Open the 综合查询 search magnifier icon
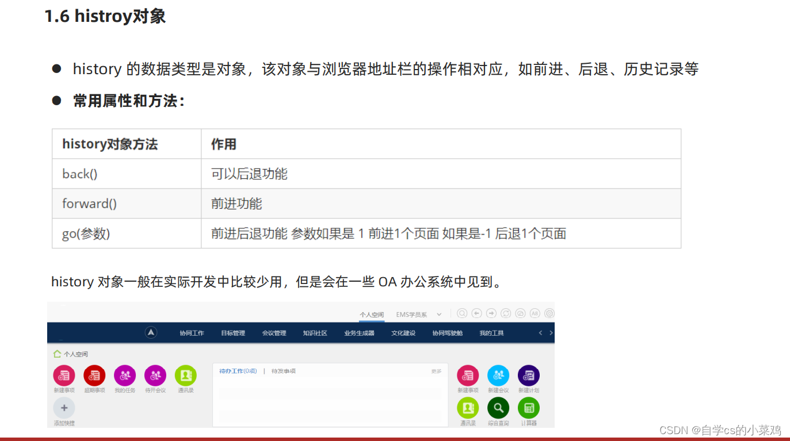This screenshot has width=790, height=441. (x=498, y=407)
